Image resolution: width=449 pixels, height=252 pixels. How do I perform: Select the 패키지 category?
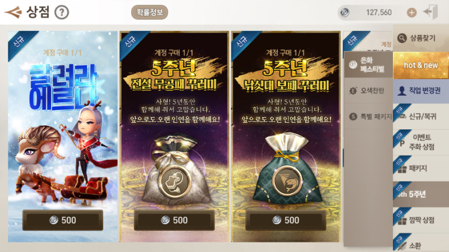(x=420, y=169)
